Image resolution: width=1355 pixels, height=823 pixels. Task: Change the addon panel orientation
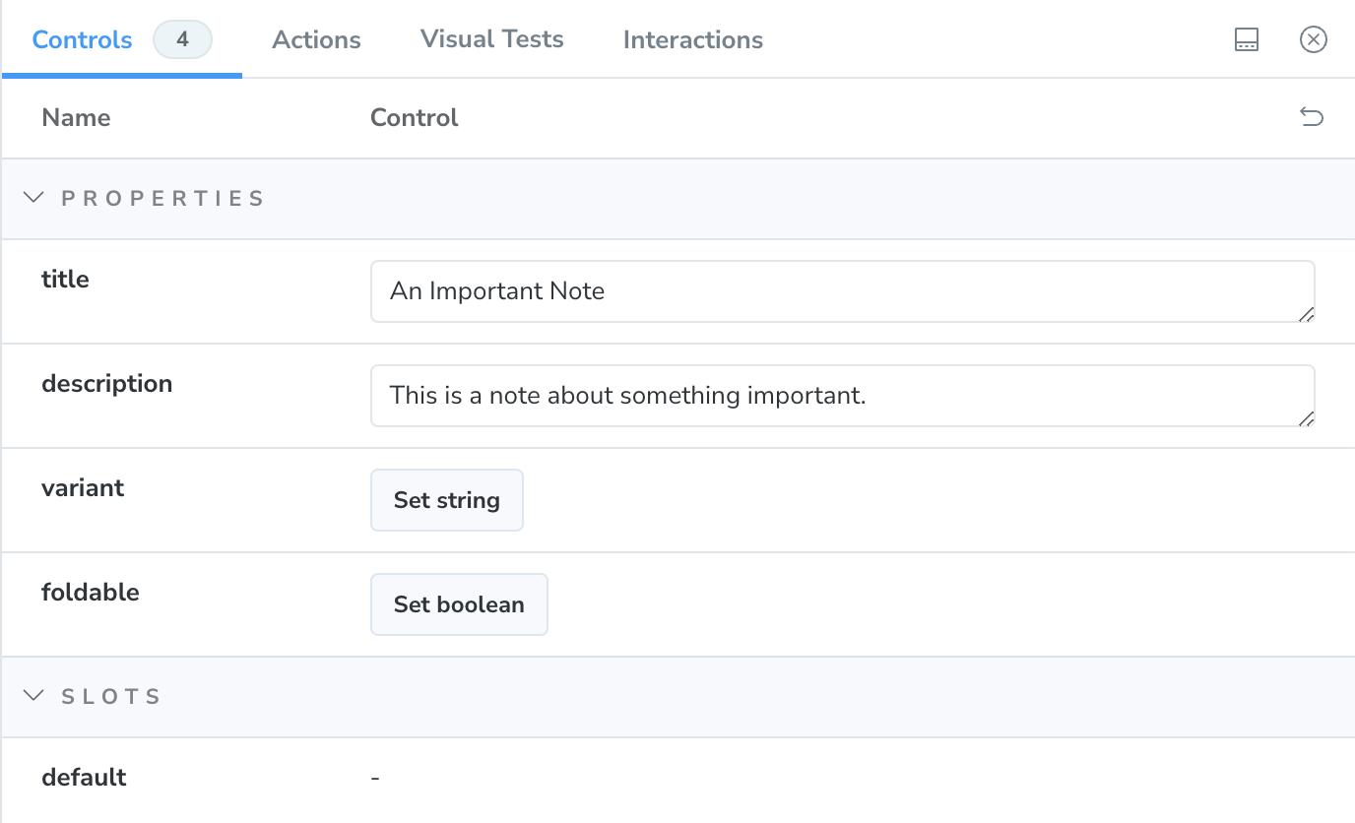click(1247, 40)
